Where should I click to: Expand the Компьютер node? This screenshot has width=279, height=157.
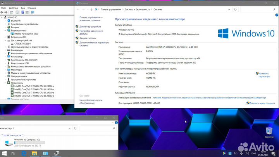5,57
